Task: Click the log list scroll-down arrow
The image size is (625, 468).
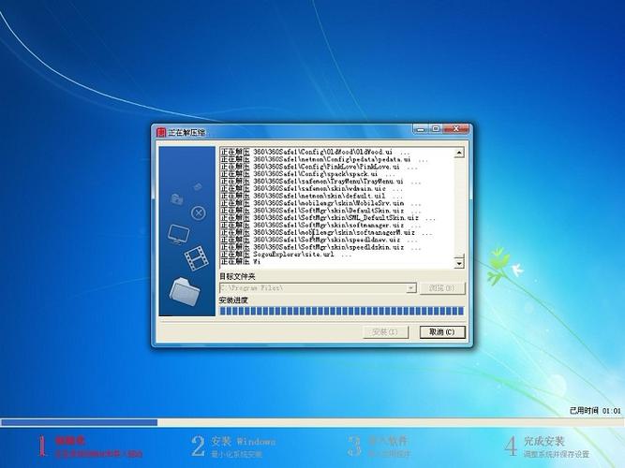Action: click(x=459, y=263)
